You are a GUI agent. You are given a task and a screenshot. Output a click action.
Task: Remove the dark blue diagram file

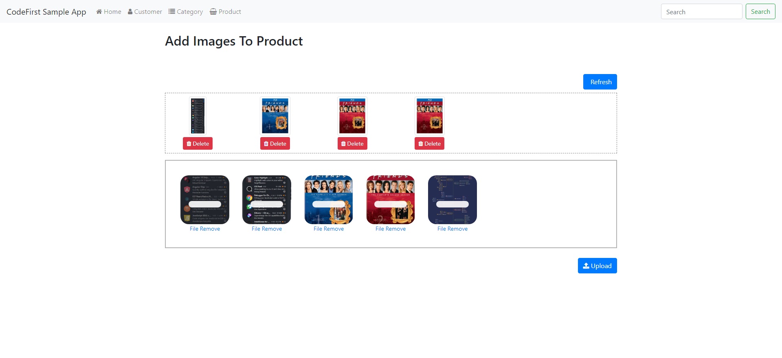453,229
